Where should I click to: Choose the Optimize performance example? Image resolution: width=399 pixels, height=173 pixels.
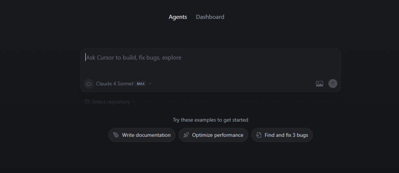coord(213,135)
